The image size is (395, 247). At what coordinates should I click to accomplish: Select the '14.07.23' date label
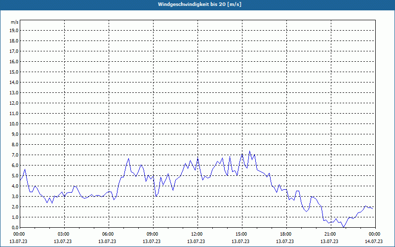(x=374, y=241)
